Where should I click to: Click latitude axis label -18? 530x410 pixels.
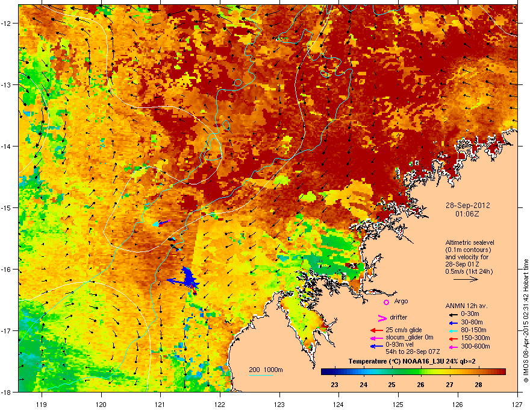coord(6,392)
